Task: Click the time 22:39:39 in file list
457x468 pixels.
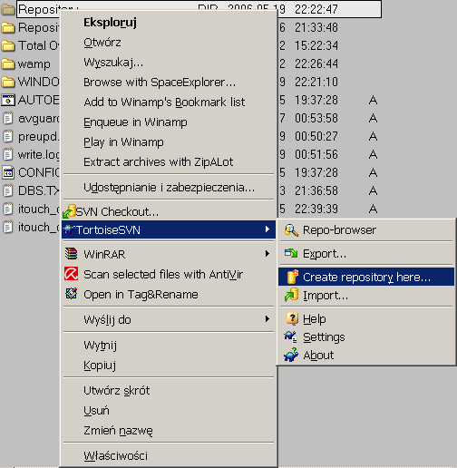Action: (x=316, y=209)
